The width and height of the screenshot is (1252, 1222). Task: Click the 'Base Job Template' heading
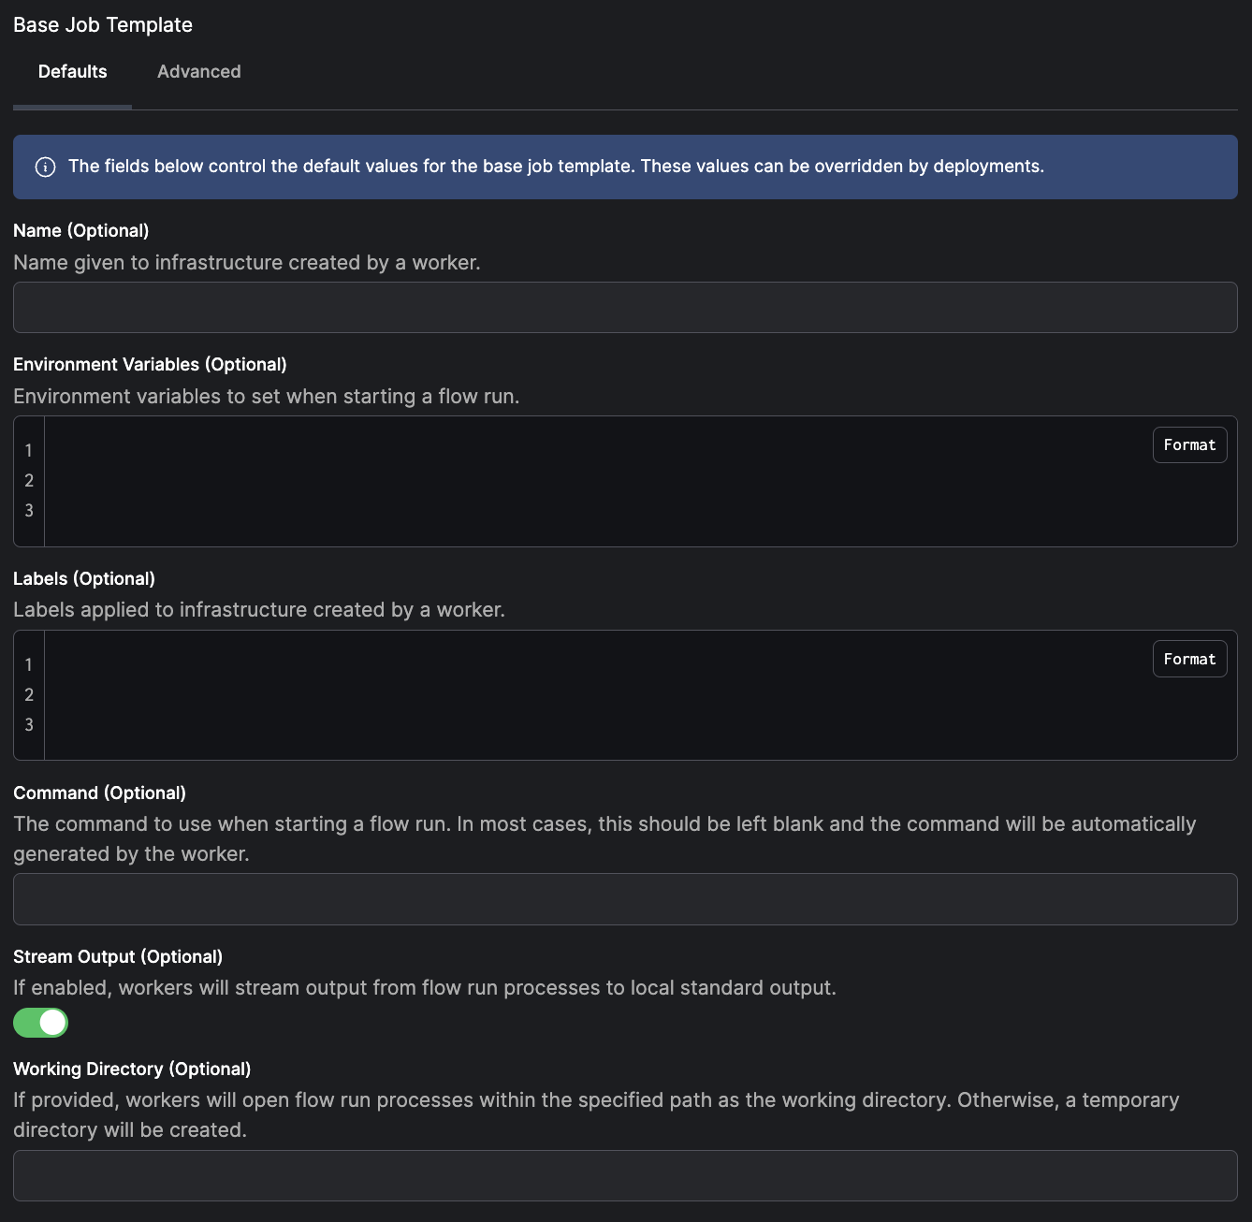click(x=103, y=25)
